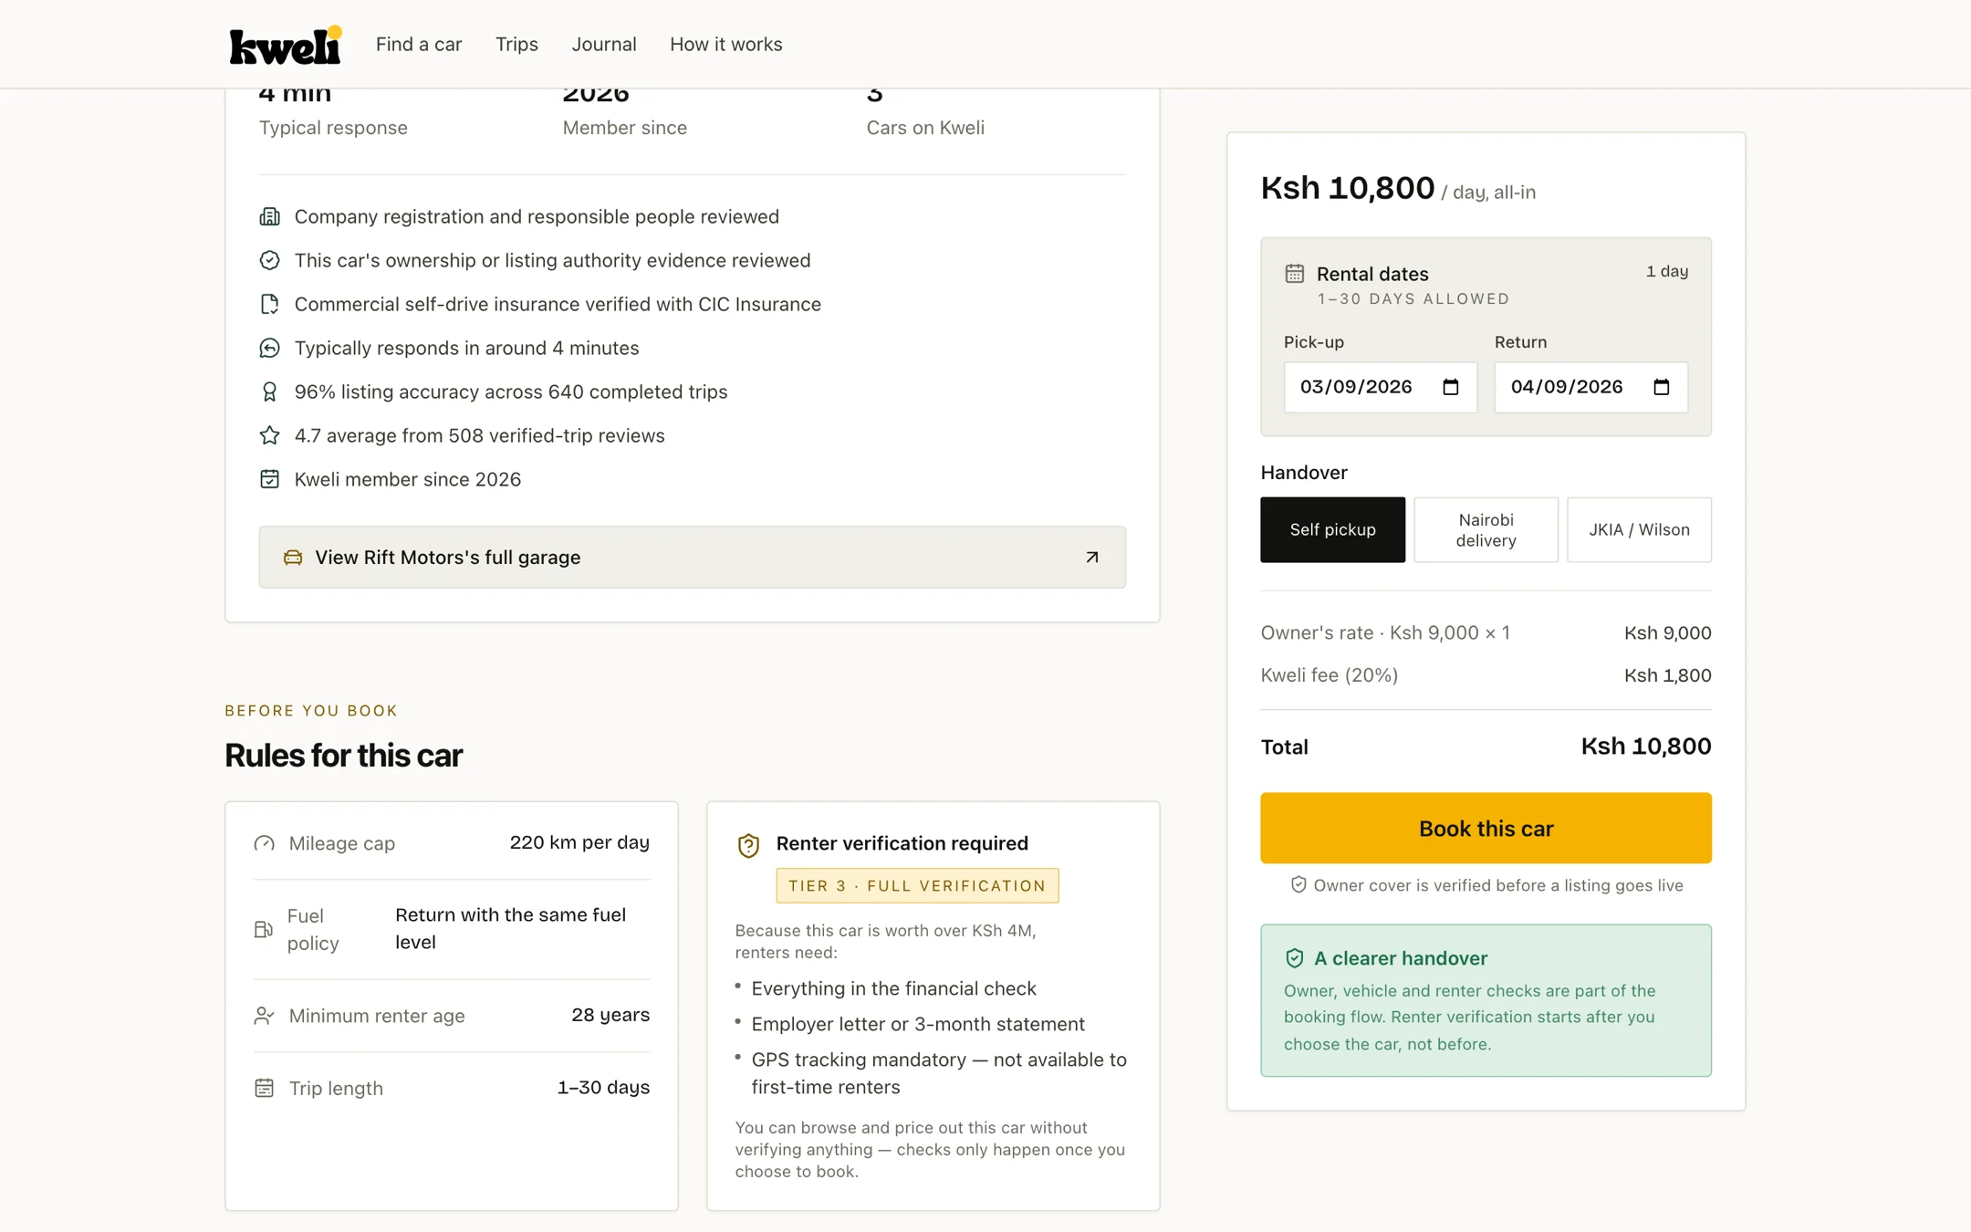Open the Pick-up date picker calendar
This screenshot has height=1232, width=1971.
coord(1451,387)
